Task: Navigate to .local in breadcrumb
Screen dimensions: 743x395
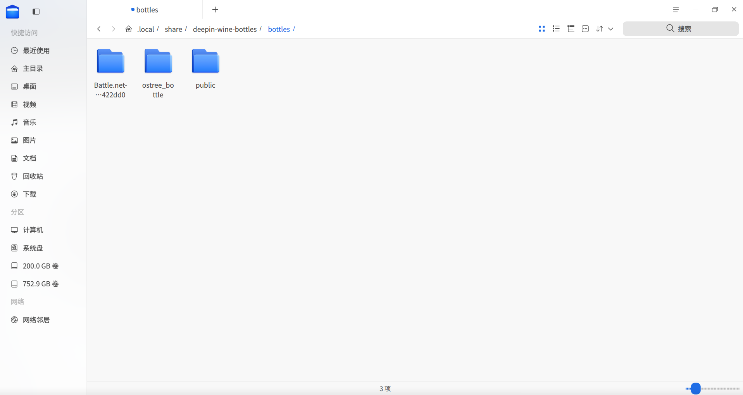Action: pyautogui.click(x=146, y=29)
